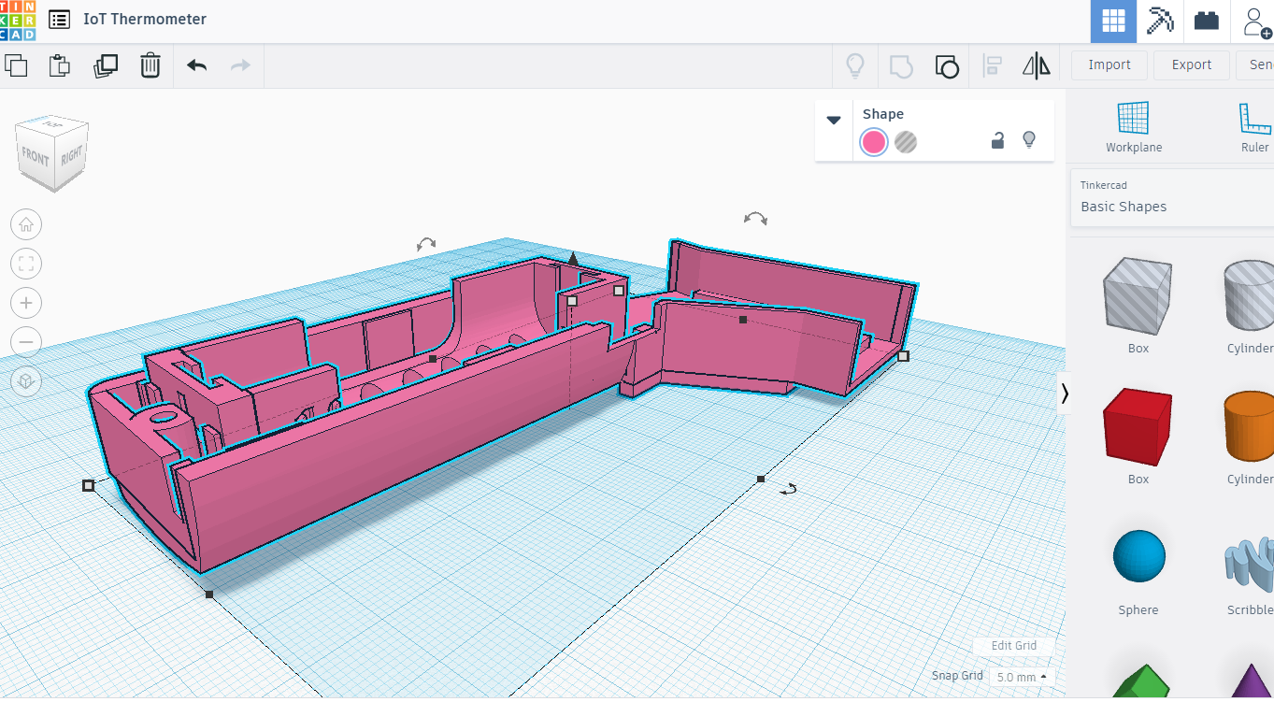The height and width of the screenshot is (702, 1274).
Task: Reset to Home view
Action: [x=26, y=224]
